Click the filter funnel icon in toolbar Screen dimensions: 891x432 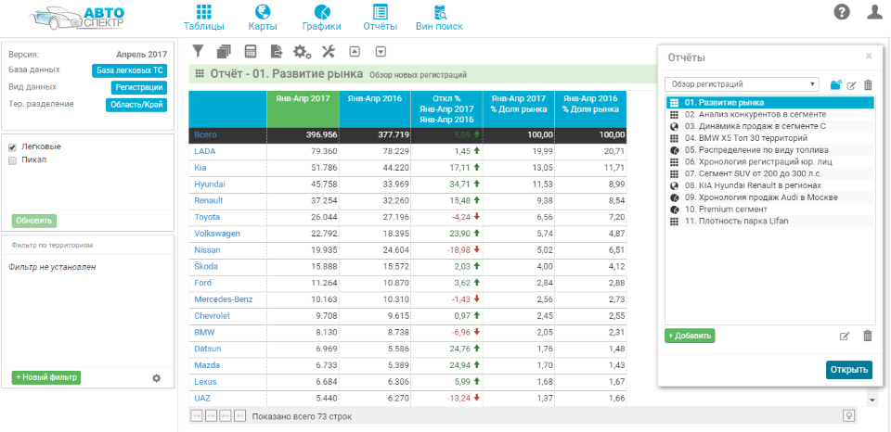click(x=198, y=51)
